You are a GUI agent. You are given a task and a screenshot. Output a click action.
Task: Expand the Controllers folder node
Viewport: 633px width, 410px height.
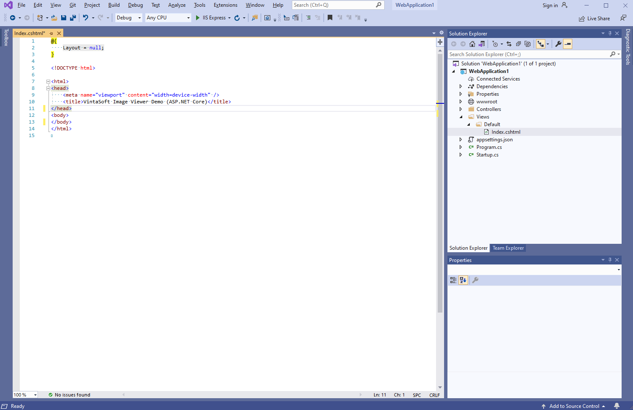(x=461, y=109)
